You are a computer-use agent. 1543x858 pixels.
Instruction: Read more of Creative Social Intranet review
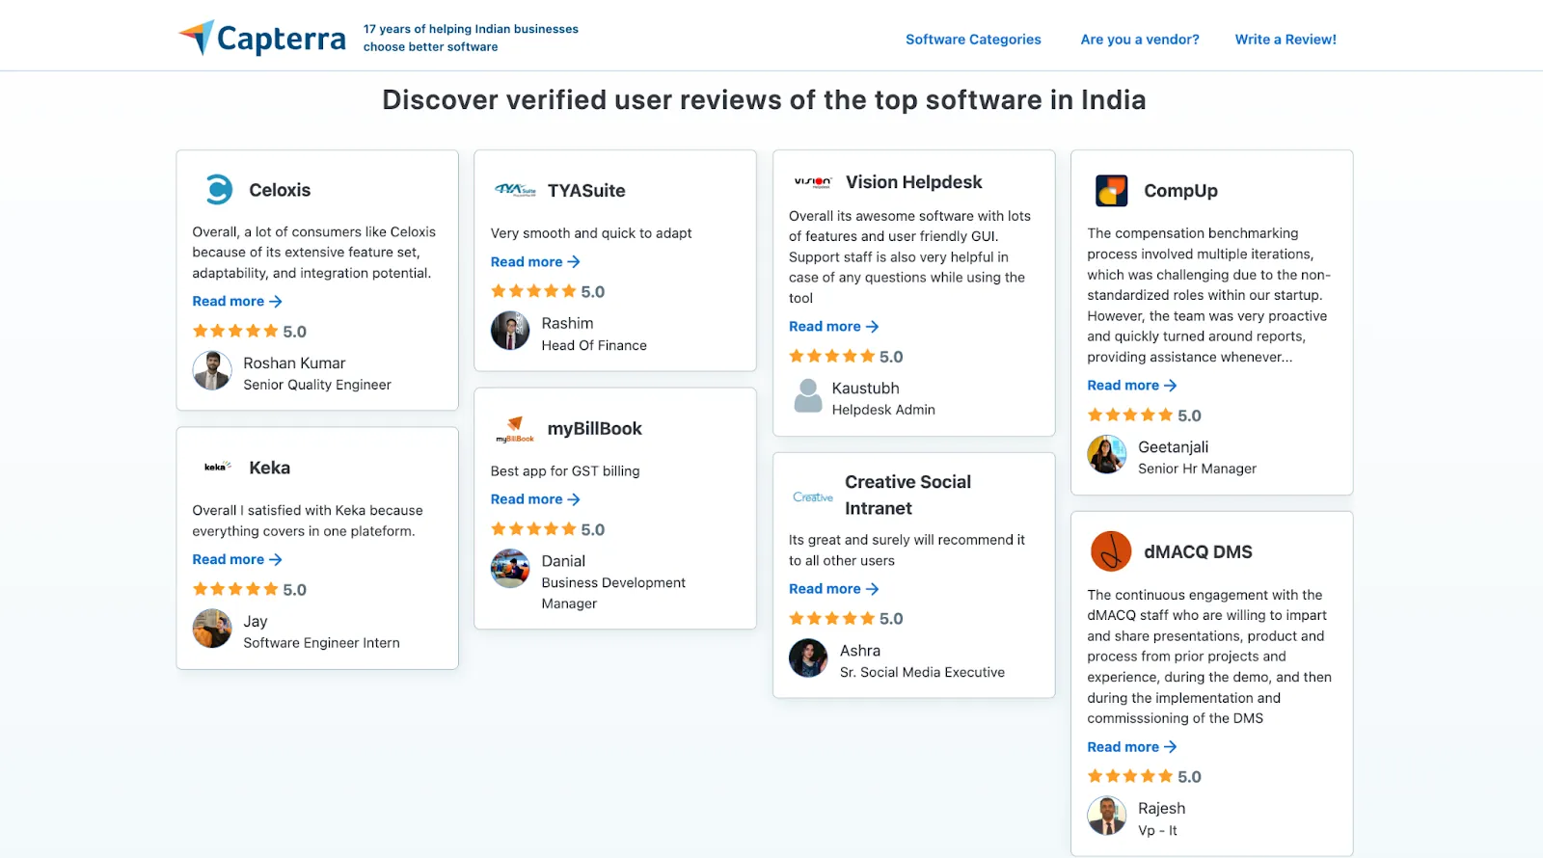pyautogui.click(x=833, y=588)
